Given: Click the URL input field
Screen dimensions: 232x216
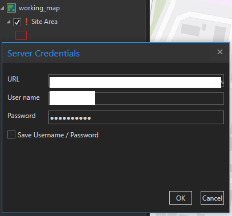Looking at the screenshot, I should click(136, 80).
